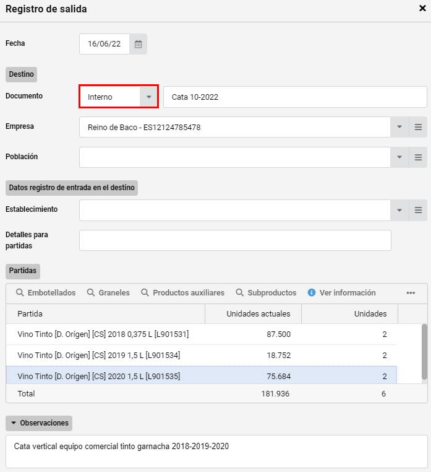This screenshot has width=431, height=472.
Task: Open the three-dots more options in Partidas
Action: point(411,293)
